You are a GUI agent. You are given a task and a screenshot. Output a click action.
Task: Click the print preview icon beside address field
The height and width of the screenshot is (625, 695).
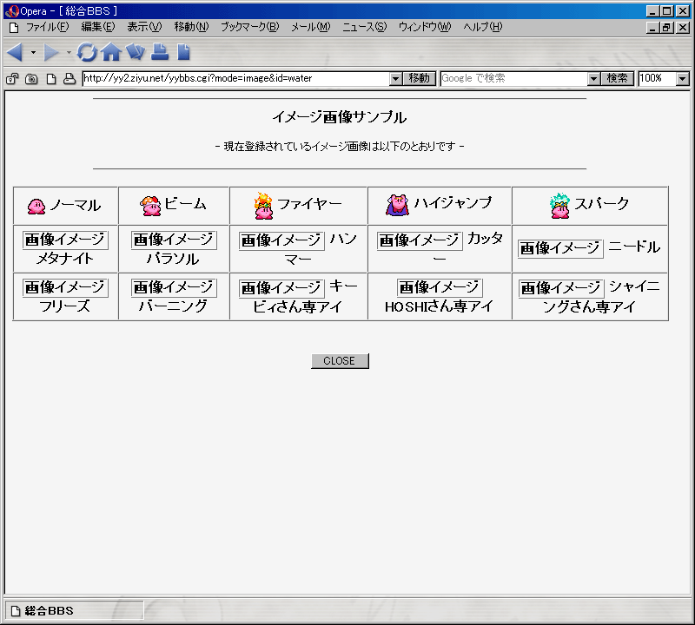coord(69,79)
